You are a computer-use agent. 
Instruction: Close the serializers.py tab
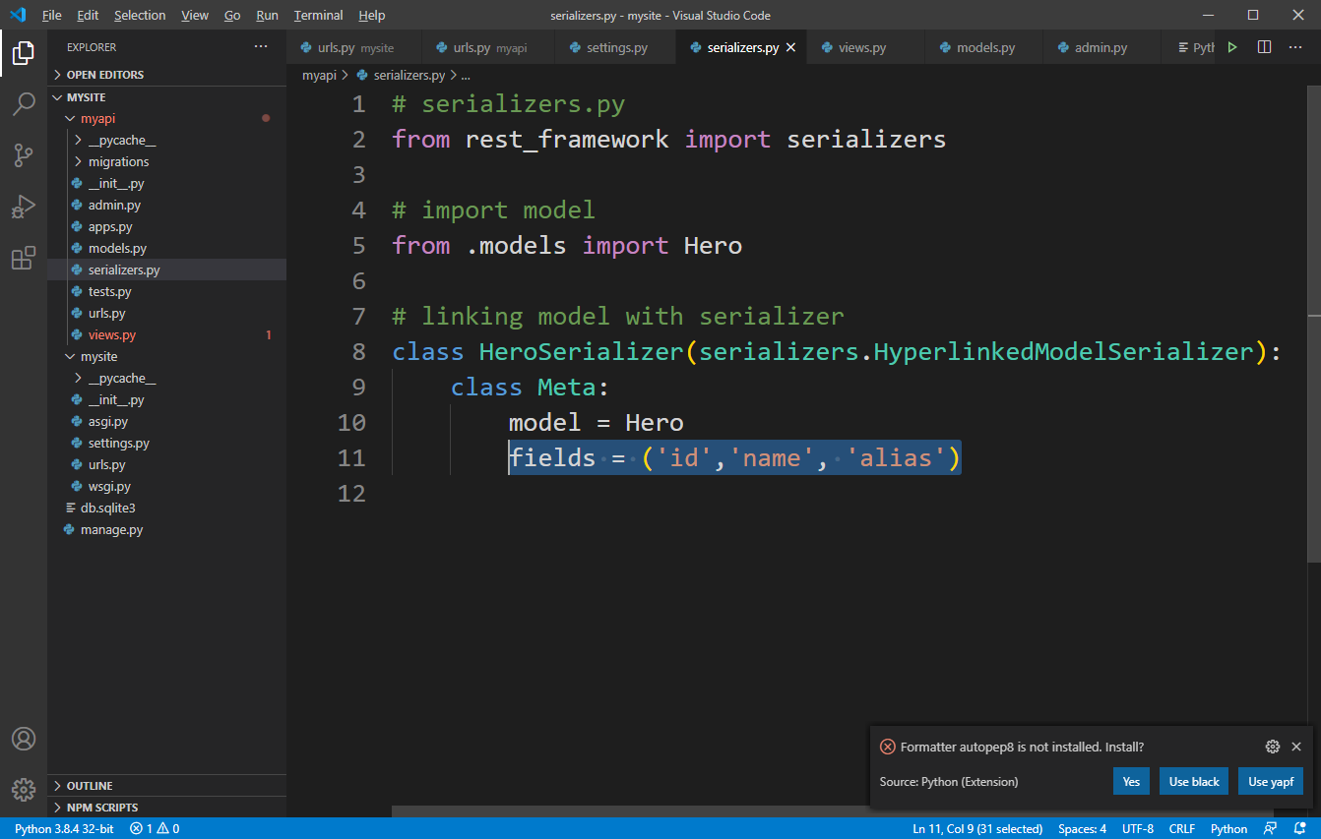coord(790,47)
